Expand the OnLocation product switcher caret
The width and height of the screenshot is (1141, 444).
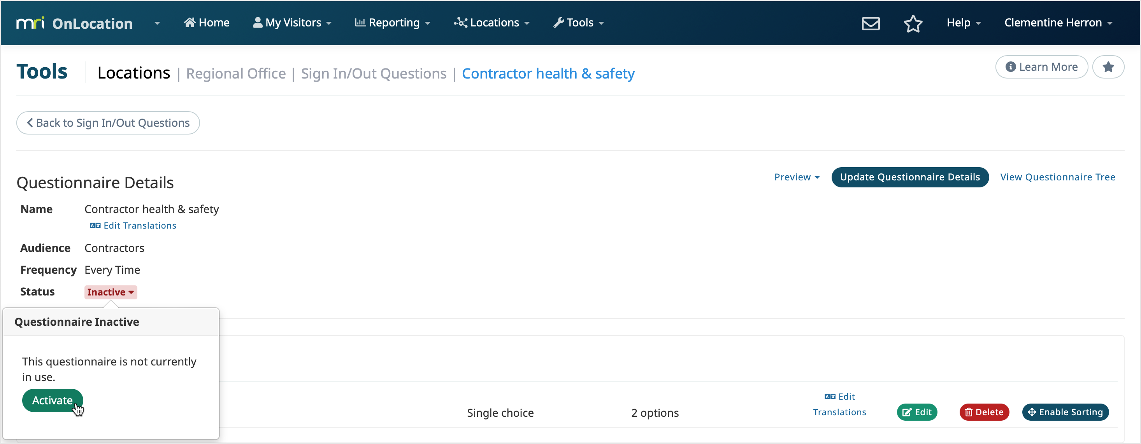(157, 23)
